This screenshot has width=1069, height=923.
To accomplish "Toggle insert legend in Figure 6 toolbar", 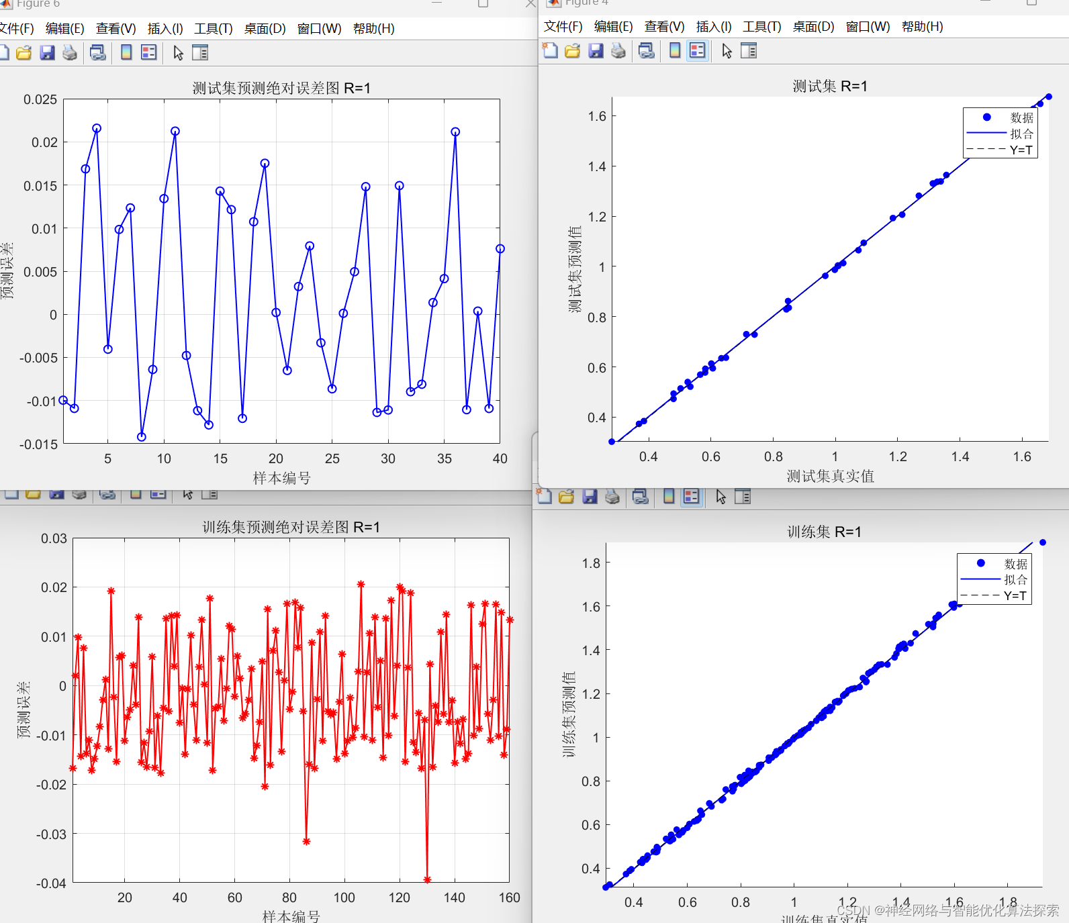I will pyautogui.click(x=149, y=52).
